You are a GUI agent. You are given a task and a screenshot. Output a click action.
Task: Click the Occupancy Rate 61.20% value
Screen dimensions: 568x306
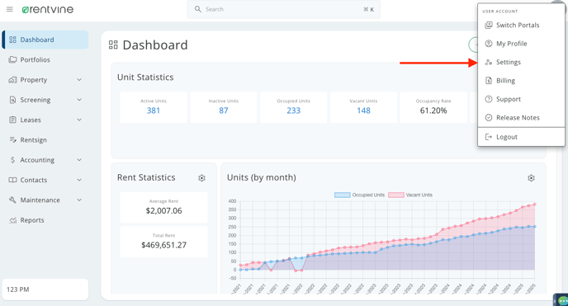tap(433, 111)
